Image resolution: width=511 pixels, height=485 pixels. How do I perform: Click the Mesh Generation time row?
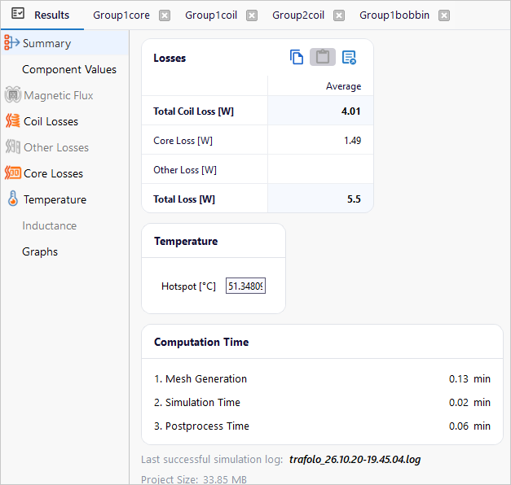click(322, 379)
